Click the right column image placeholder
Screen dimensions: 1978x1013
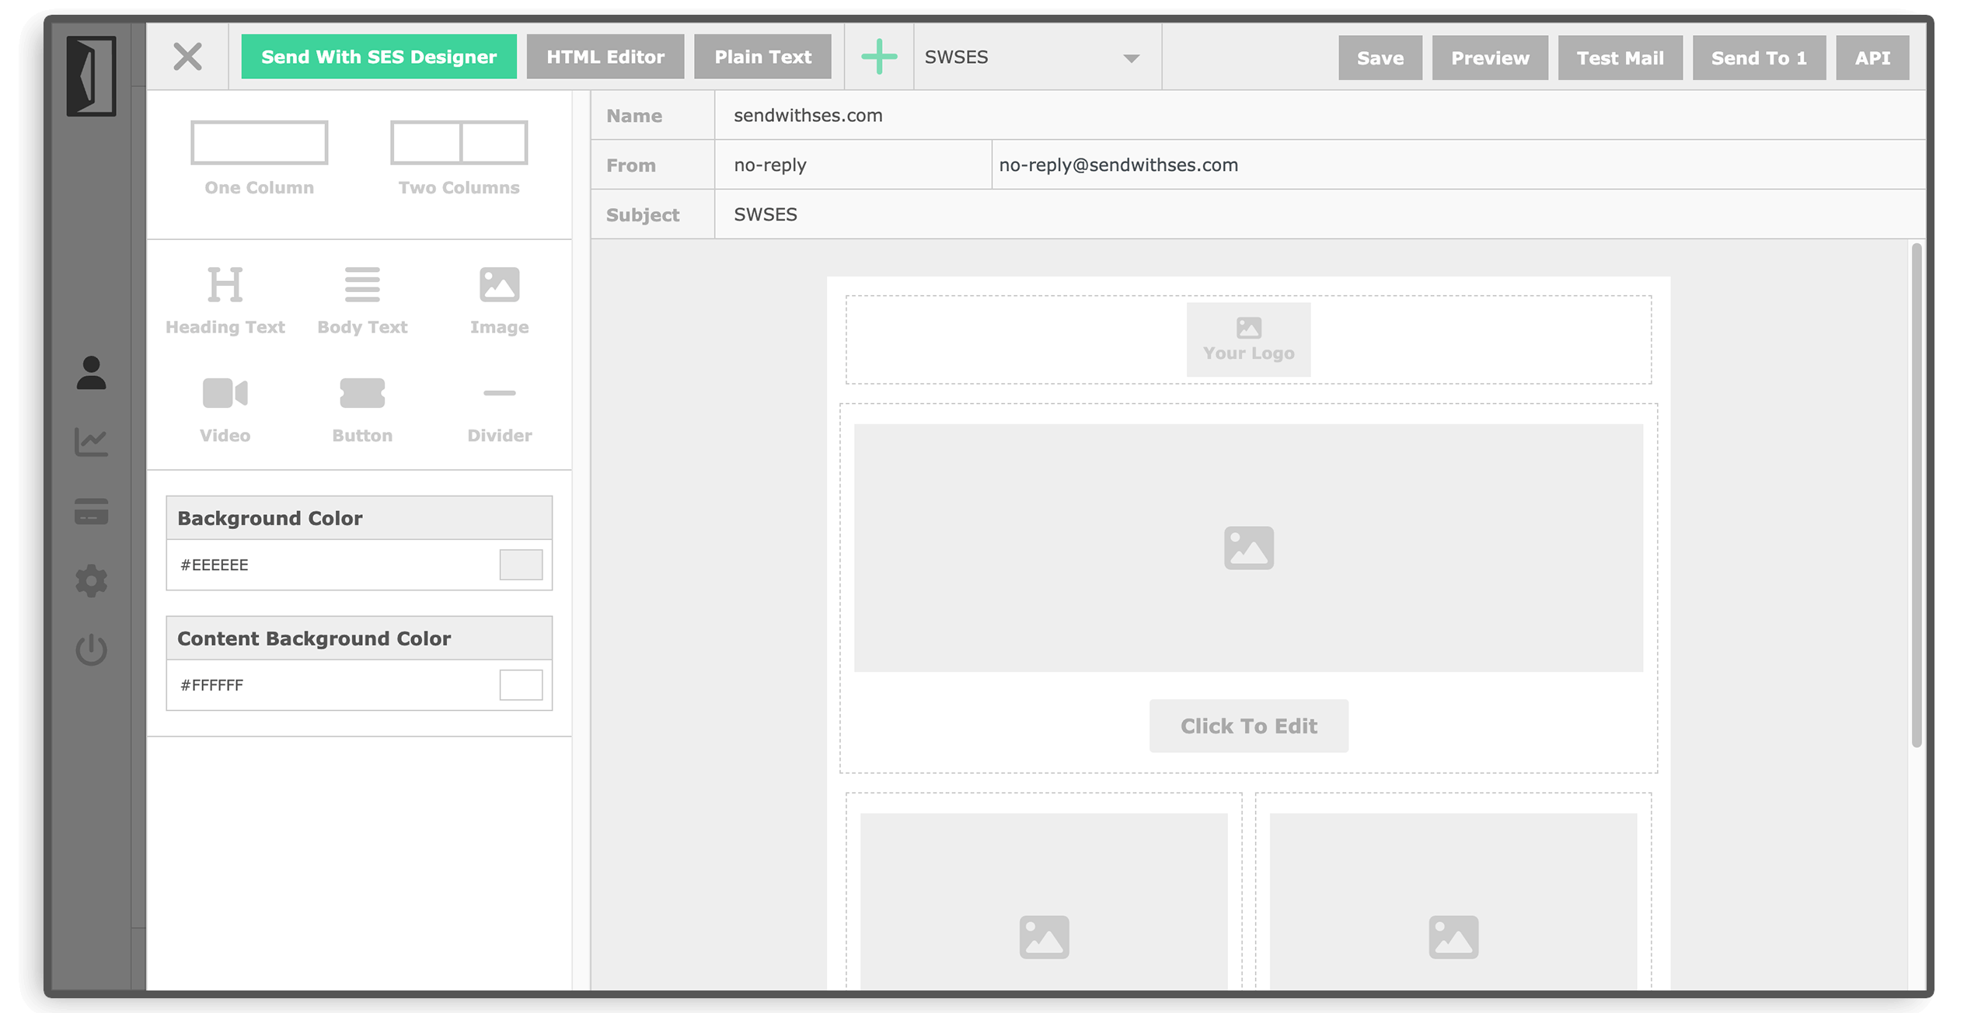click(x=1453, y=901)
